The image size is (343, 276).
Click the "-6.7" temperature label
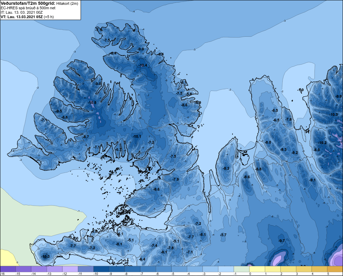118,149
